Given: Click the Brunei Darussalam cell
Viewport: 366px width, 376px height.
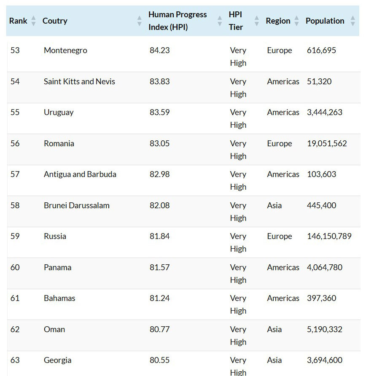Looking at the screenshot, I should tap(76, 205).
